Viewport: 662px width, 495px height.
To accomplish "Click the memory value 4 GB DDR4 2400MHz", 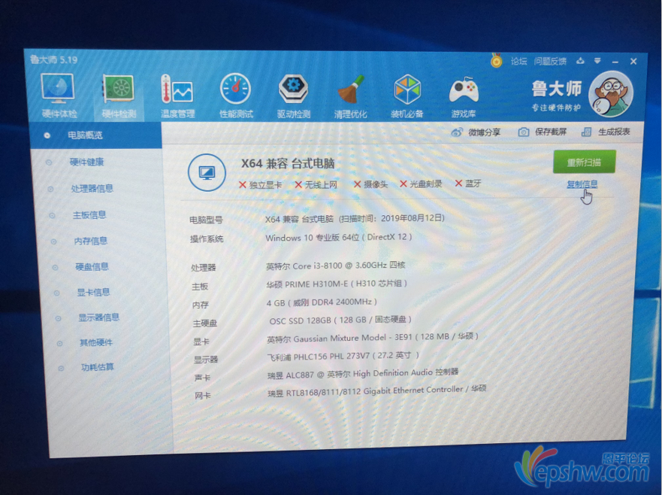I will [x=322, y=302].
